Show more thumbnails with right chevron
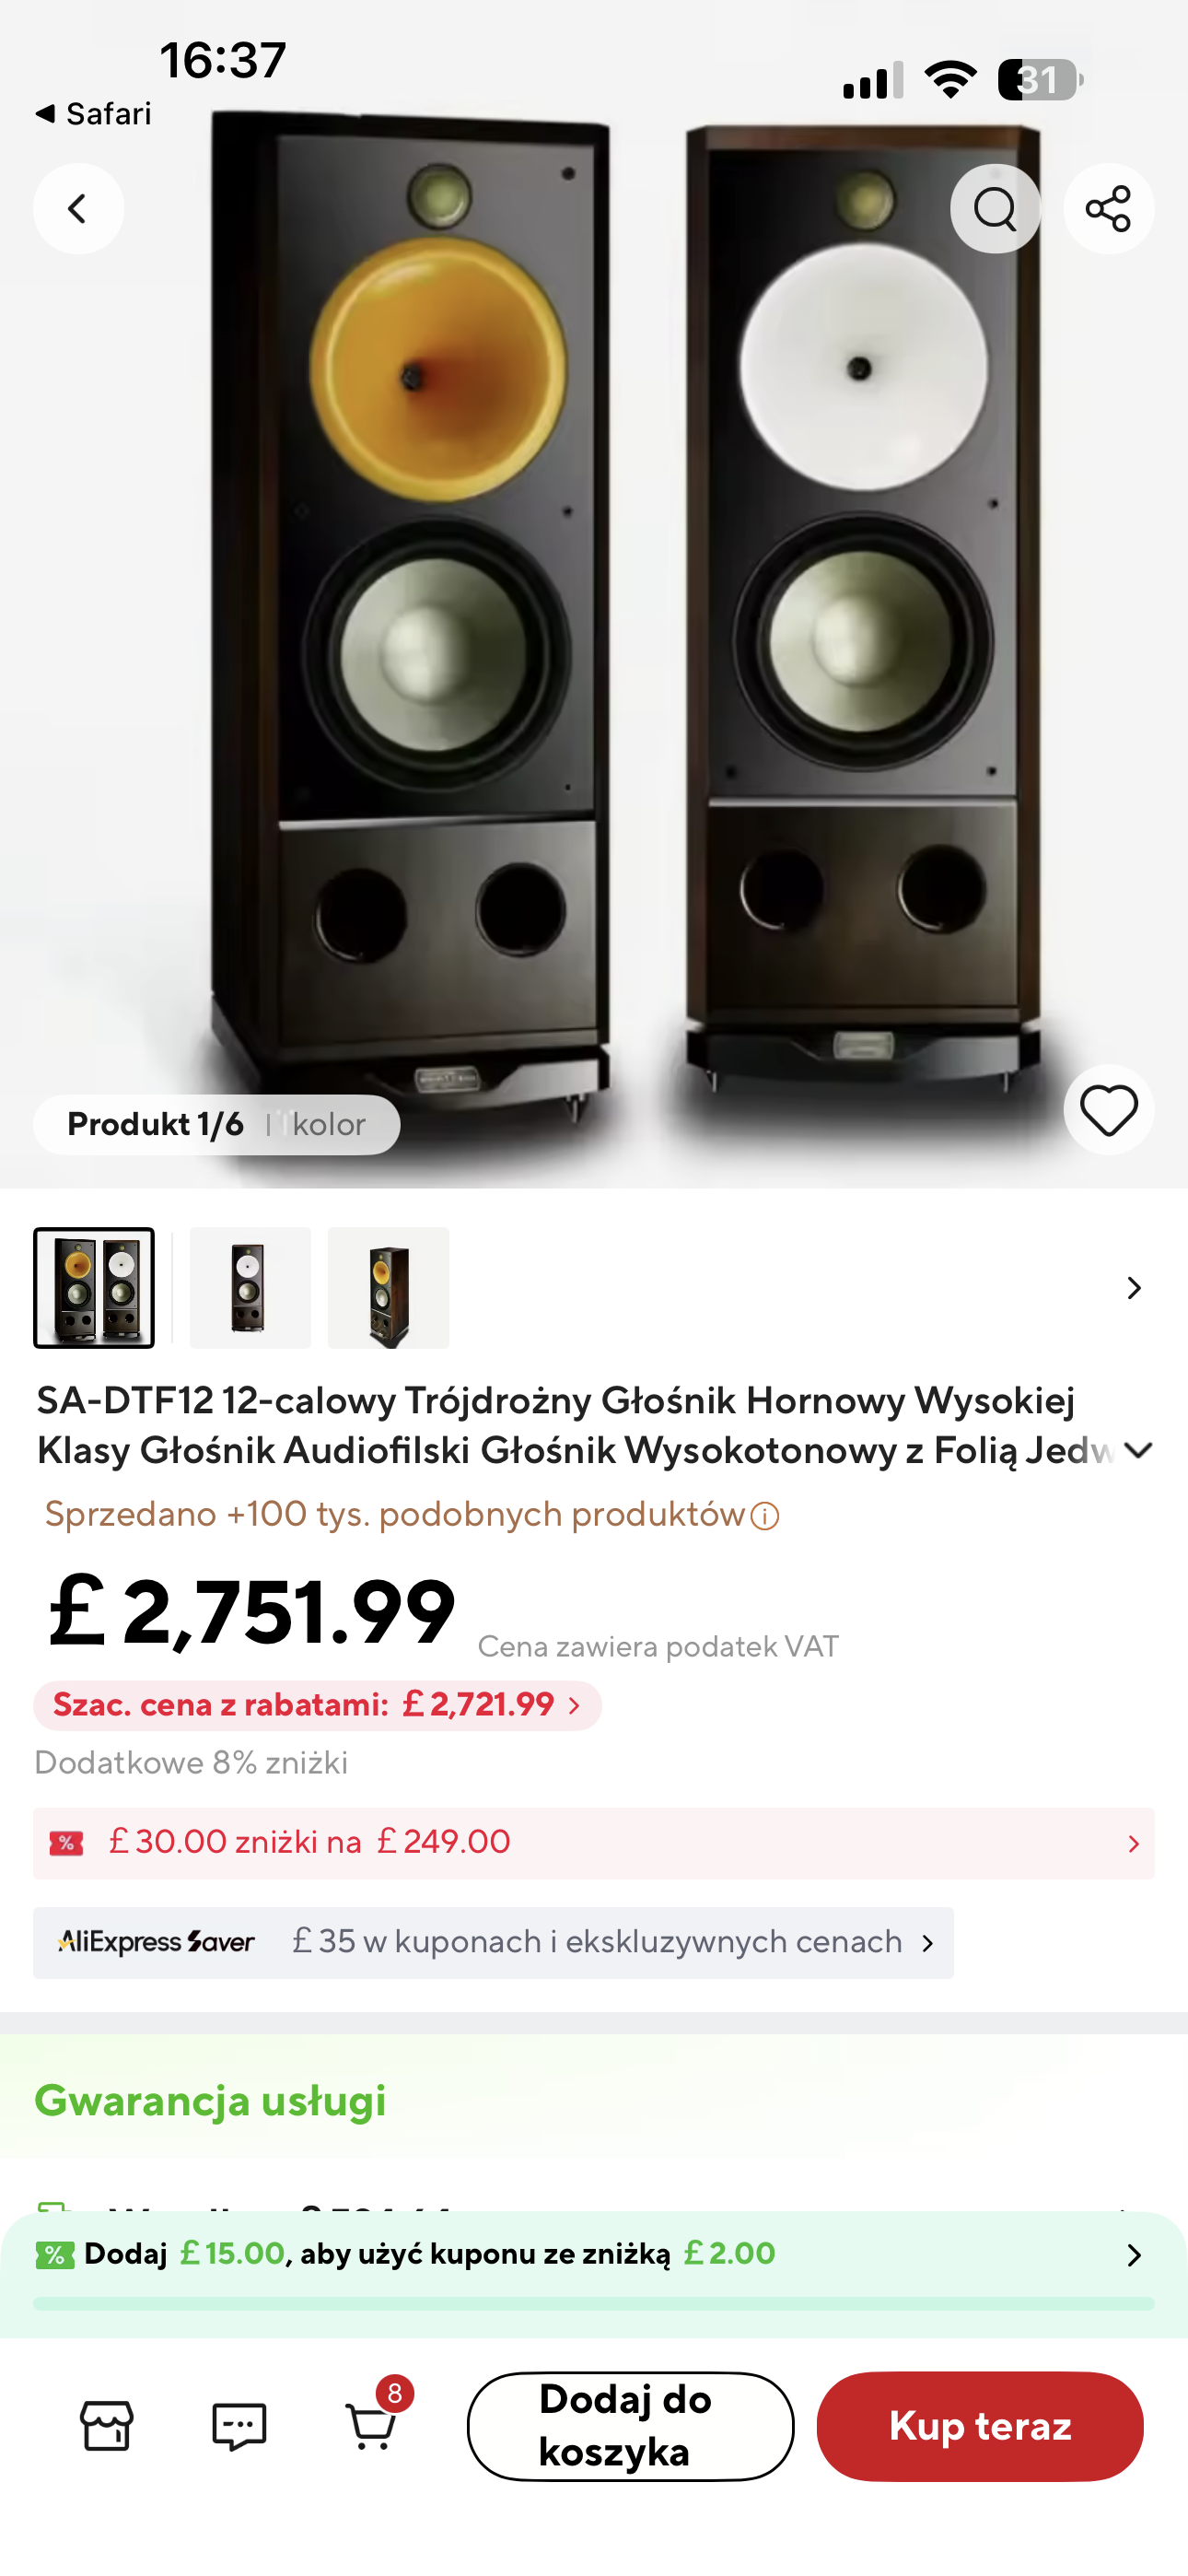This screenshot has width=1188, height=2576. [1133, 1288]
